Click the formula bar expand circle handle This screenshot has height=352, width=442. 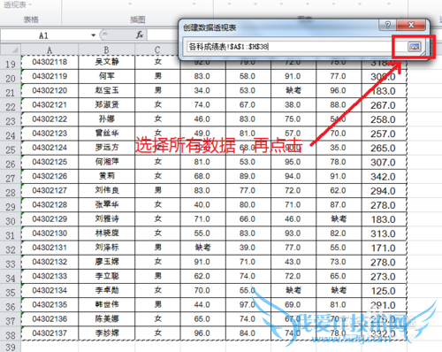click(x=104, y=34)
